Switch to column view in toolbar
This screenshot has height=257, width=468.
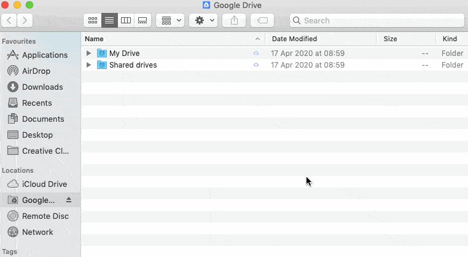click(x=126, y=20)
